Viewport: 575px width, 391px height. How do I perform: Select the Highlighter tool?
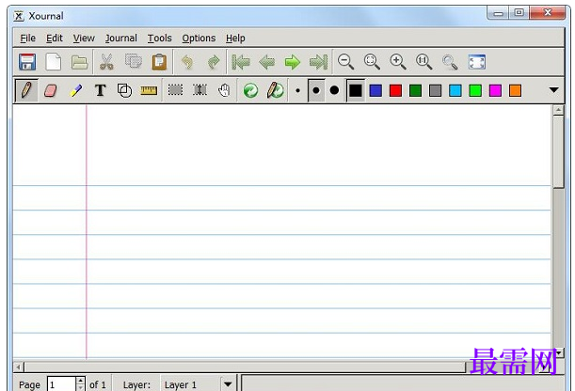tap(75, 90)
